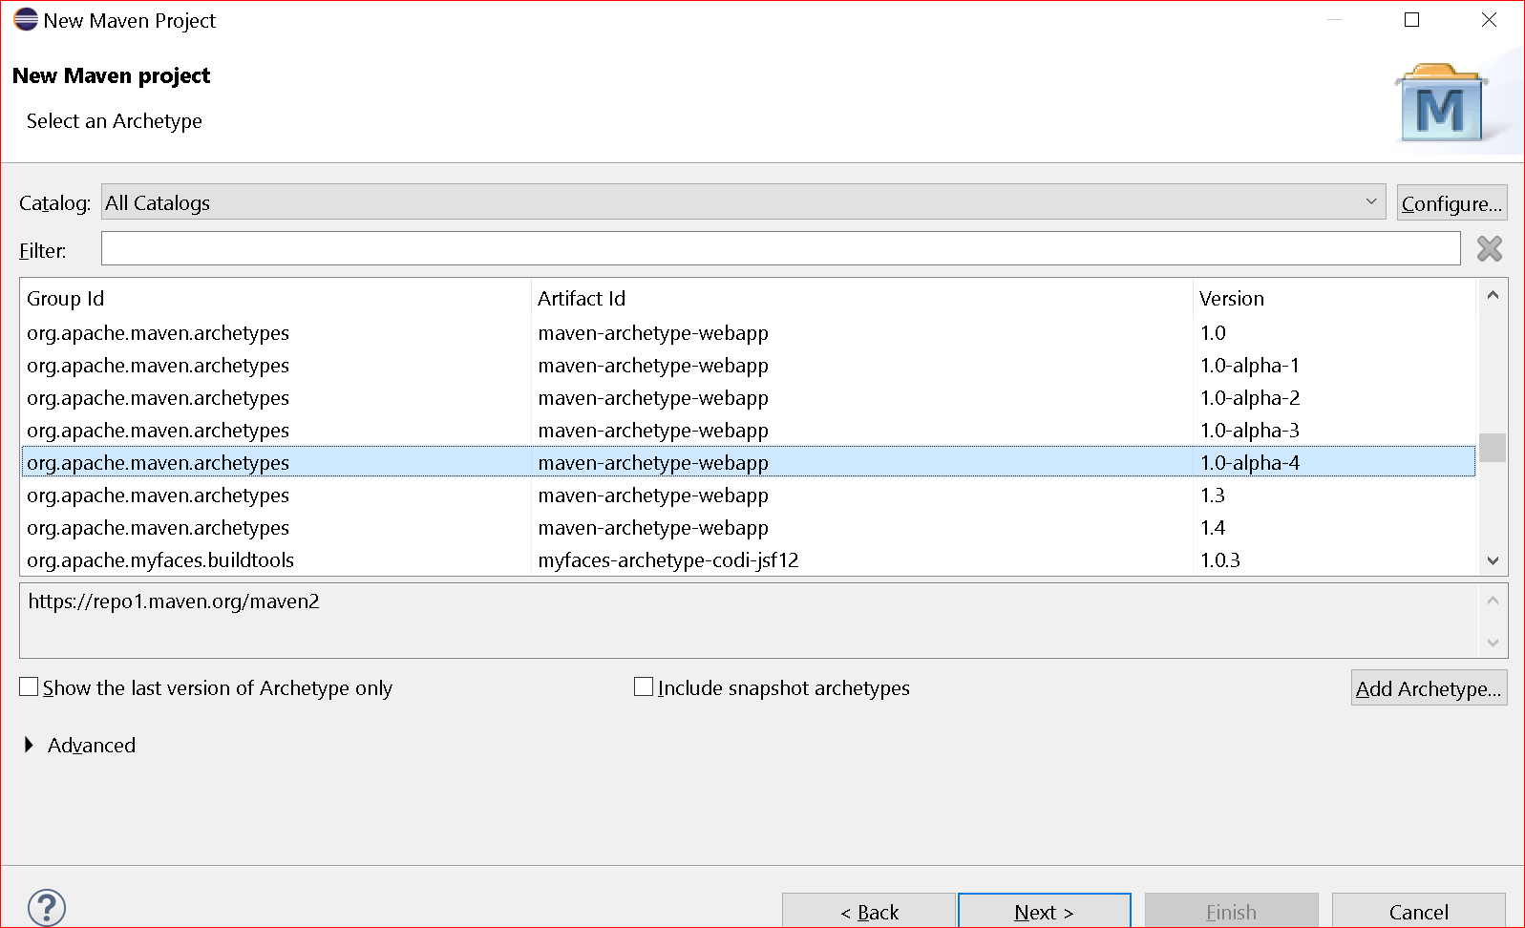The width and height of the screenshot is (1525, 928).
Task: Sort by Group Id column header
Action: click(x=275, y=298)
